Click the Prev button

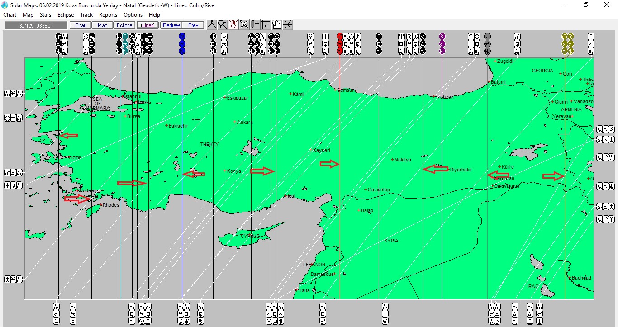point(193,25)
